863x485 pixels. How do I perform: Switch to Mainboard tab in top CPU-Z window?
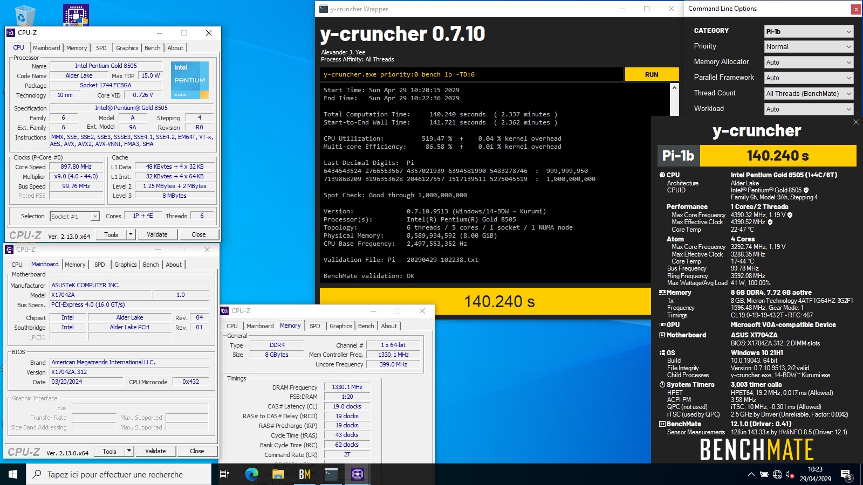click(46, 48)
